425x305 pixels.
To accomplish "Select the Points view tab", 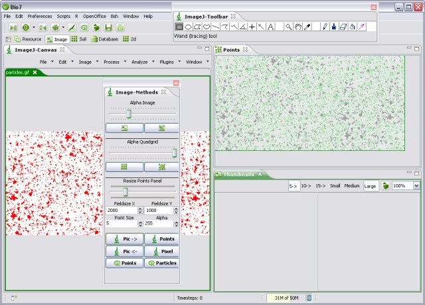I will tap(231, 50).
